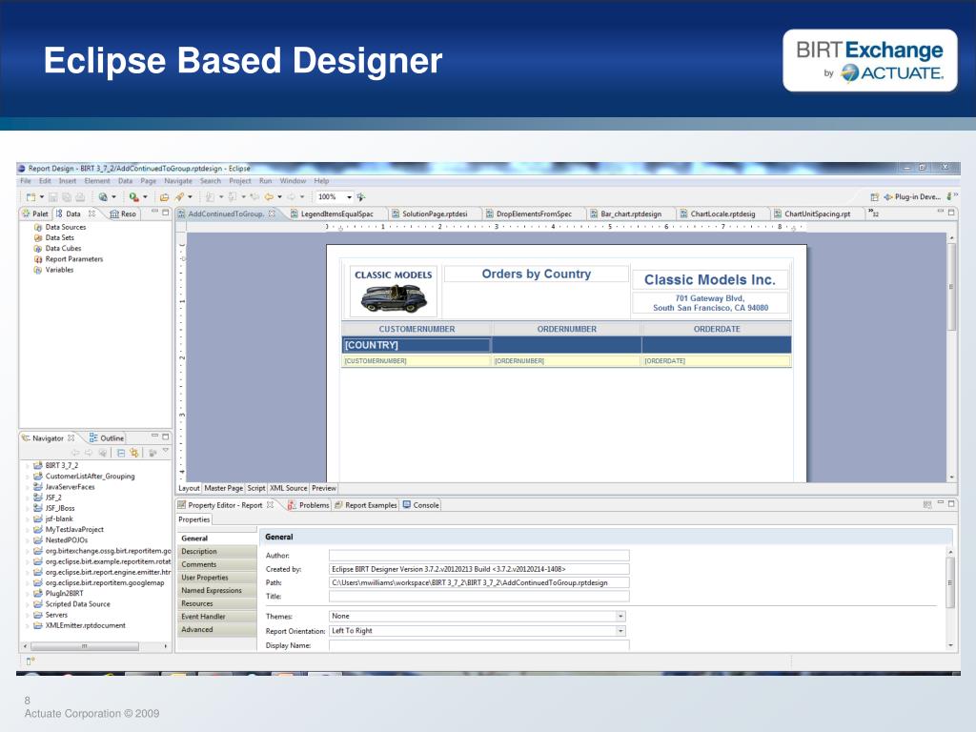Switch to the XML Source editor tab
This screenshot has height=732, width=976.
tap(288, 489)
